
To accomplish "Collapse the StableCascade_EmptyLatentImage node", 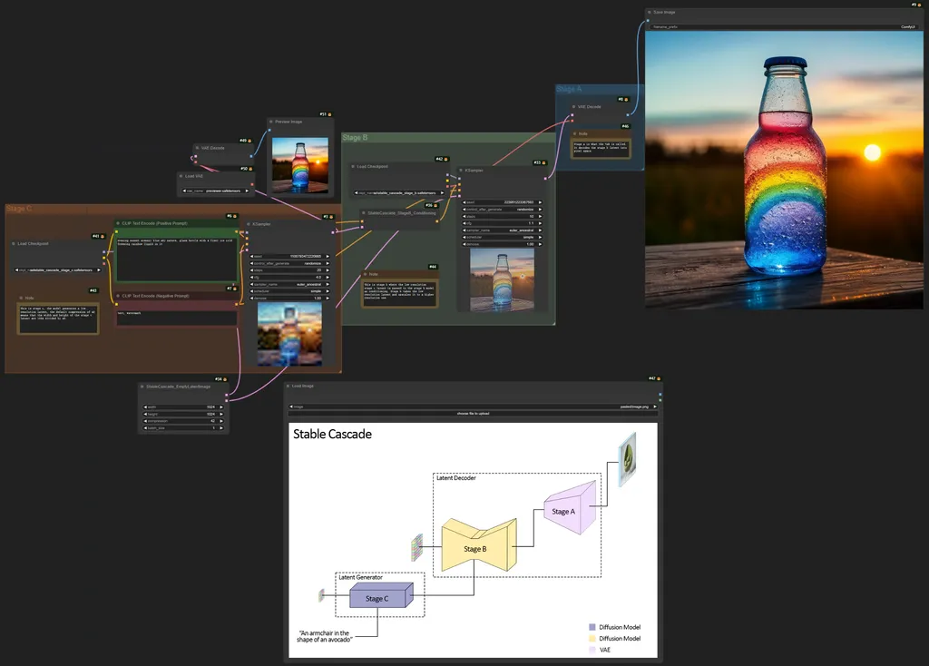I will (x=142, y=387).
